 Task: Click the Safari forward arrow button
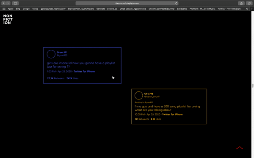8,3
